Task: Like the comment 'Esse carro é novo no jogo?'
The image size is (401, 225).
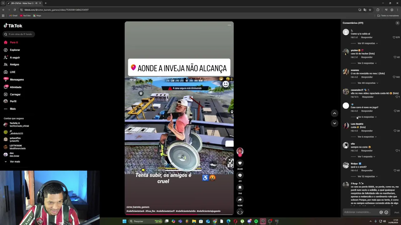Action: pyautogui.click(x=395, y=111)
